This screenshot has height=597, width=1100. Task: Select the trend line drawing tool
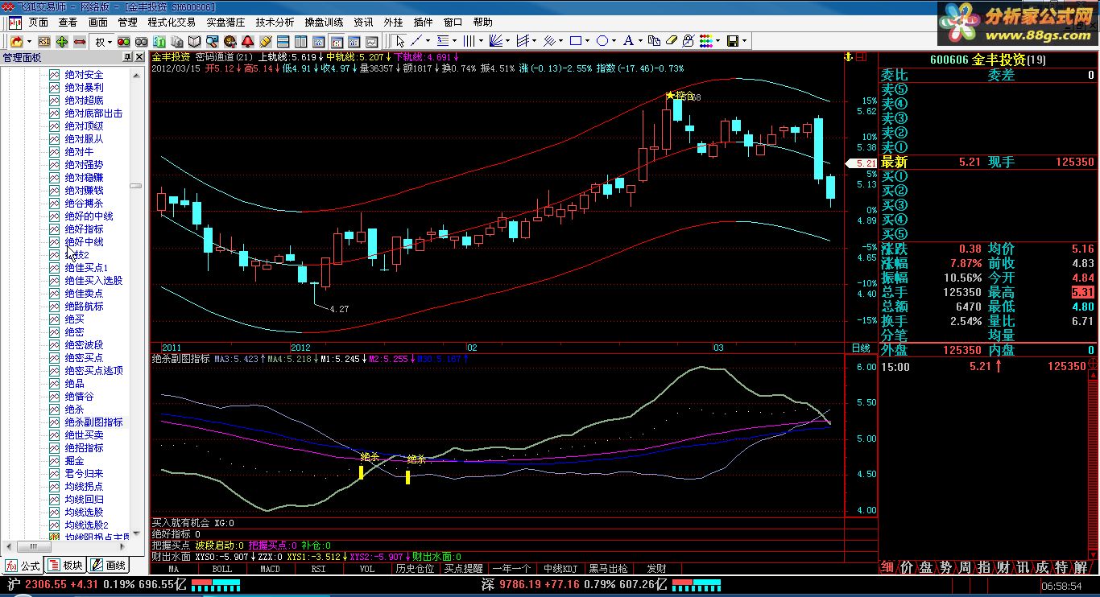coord(416,41)
